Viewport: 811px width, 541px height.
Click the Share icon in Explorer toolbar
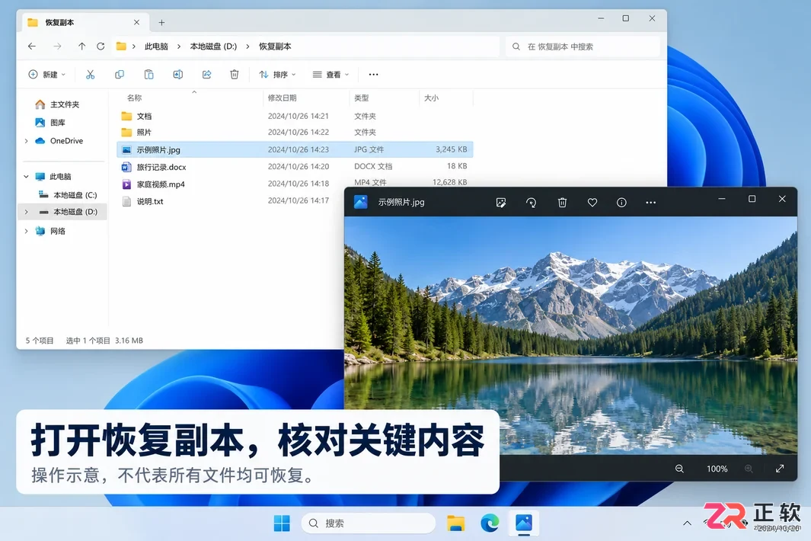tap(207, 75)
